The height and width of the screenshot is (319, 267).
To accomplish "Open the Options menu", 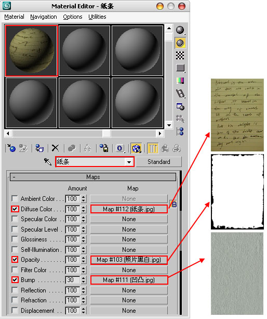I will (x=73, y=17).
